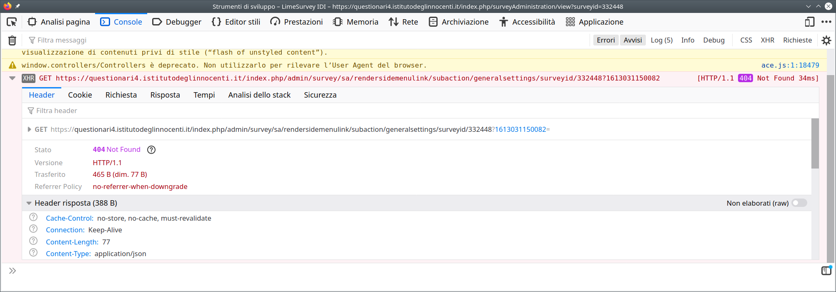Collapse the Header risposta section
The image size is (836, 292).
29,203
